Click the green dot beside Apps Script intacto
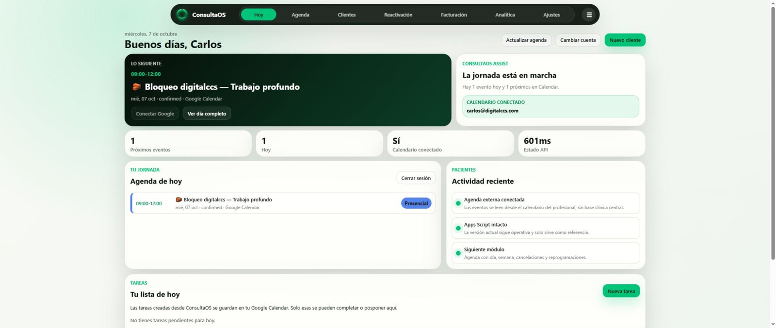776x328 pixels. pyautogui.click(x=458, y=228)
